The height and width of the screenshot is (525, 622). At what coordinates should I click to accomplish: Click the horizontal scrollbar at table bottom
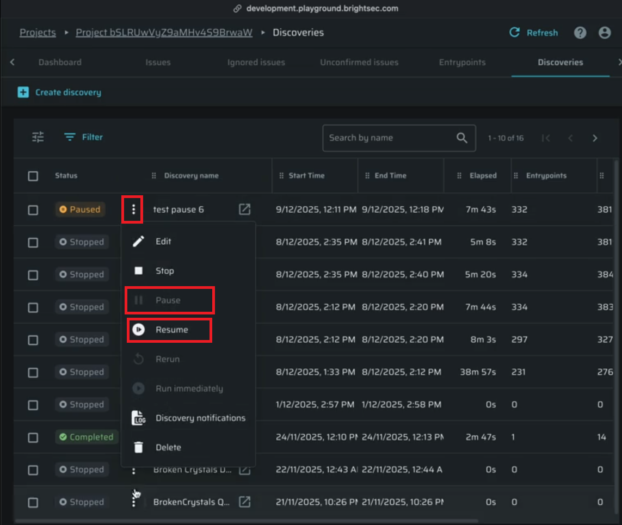point(246,521)
